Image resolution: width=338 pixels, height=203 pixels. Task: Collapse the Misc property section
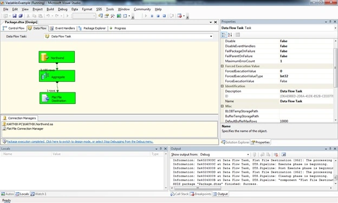[x=222, y=106]
